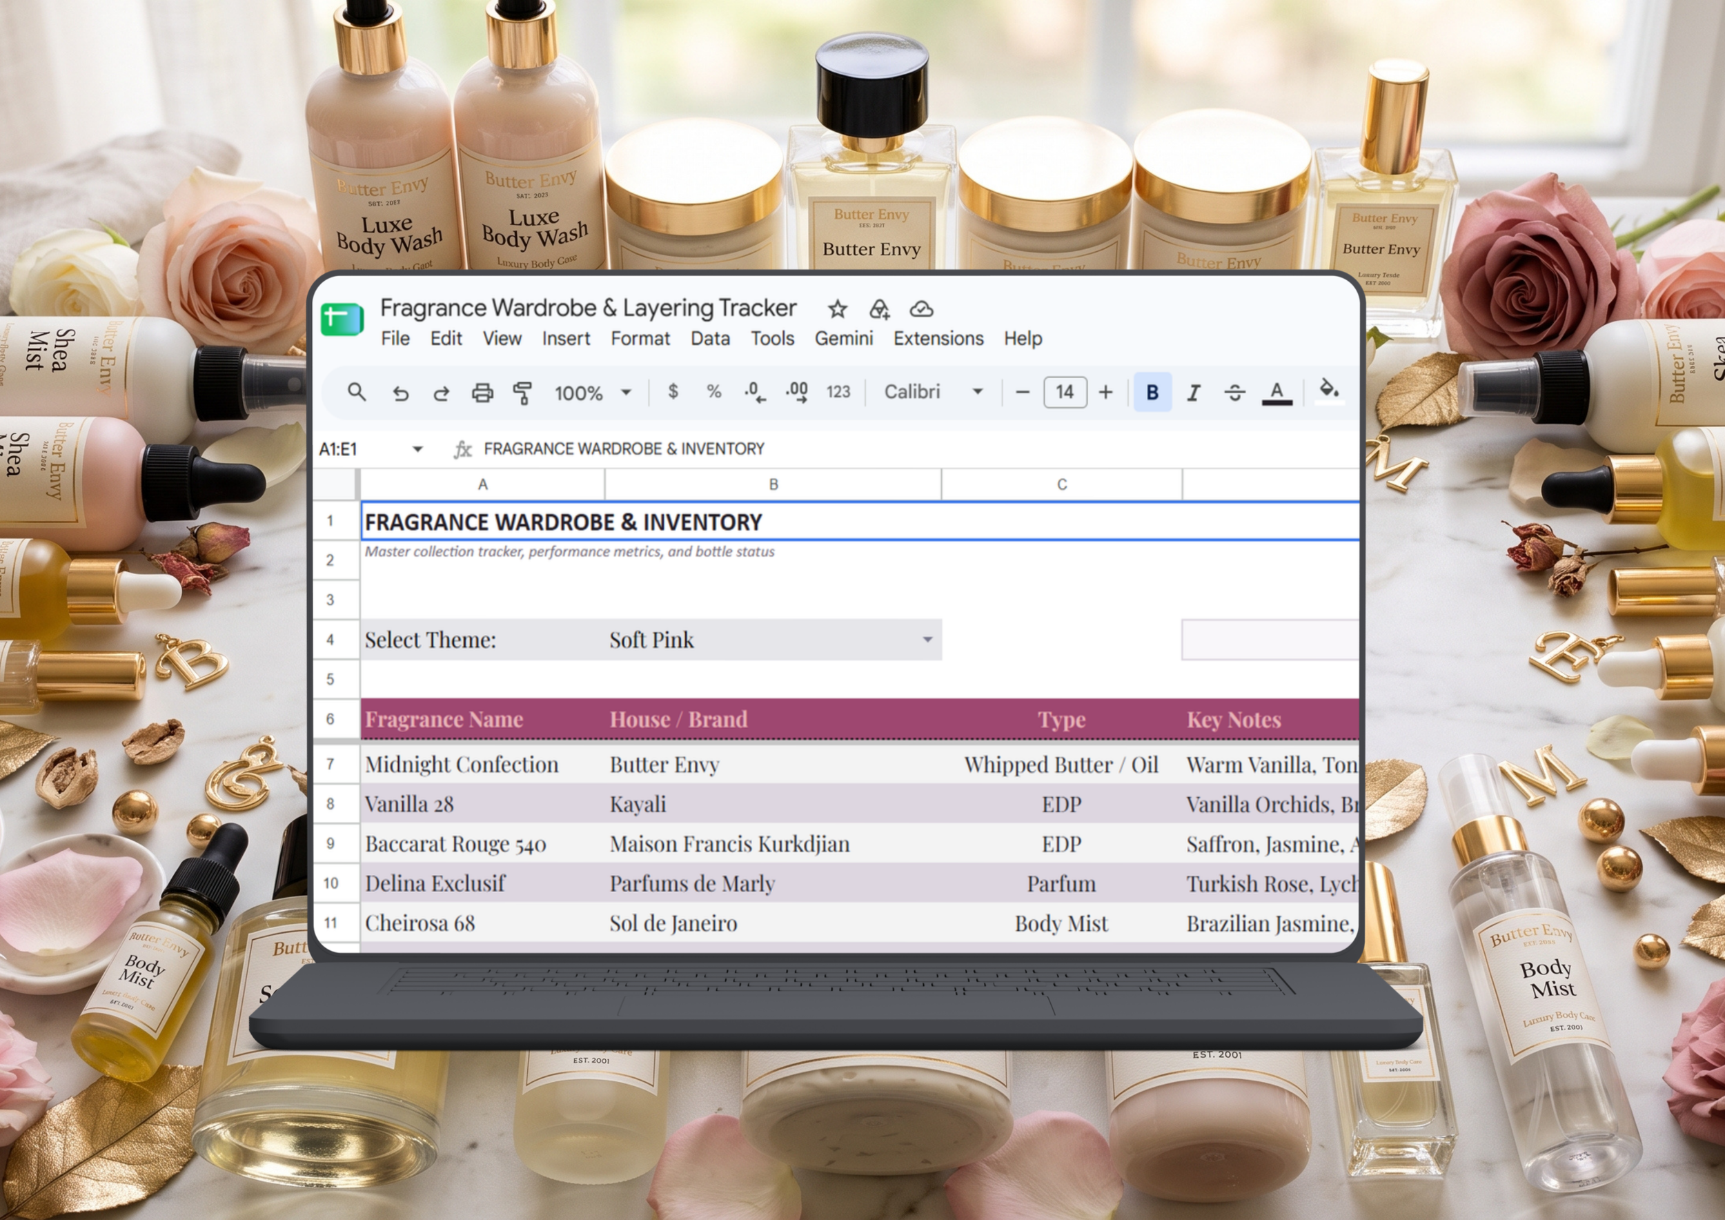Select column B header
The height and width of the screenshot is (1220, 1725).
coord(773,484)
